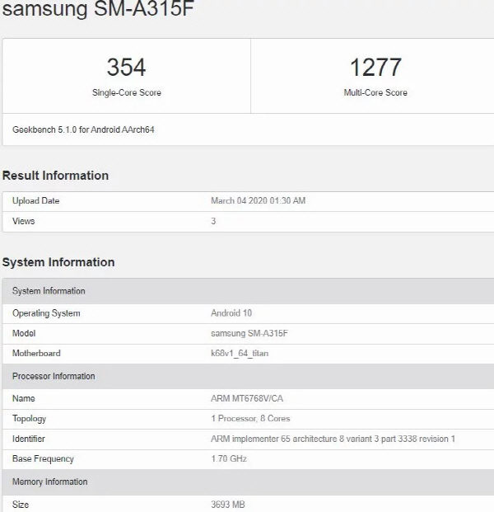Click the Upload Date label
Viewport: 494px width, 512px height.
[x=36, y=201]
